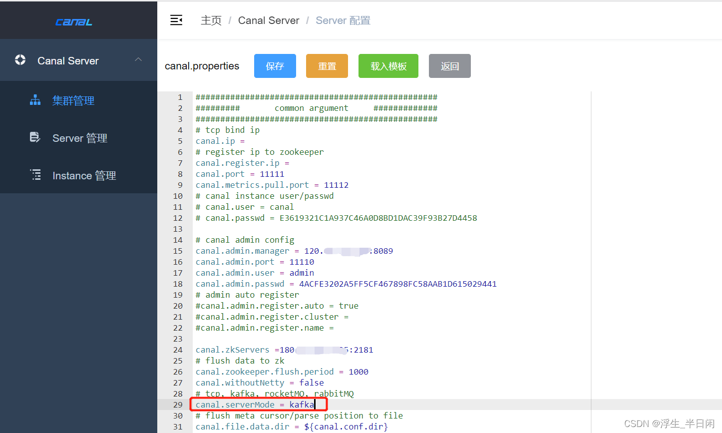This screenshot has width=722, height=433.
Task: Click canal.admin.manager line in editor
Action: click(294, 251)
